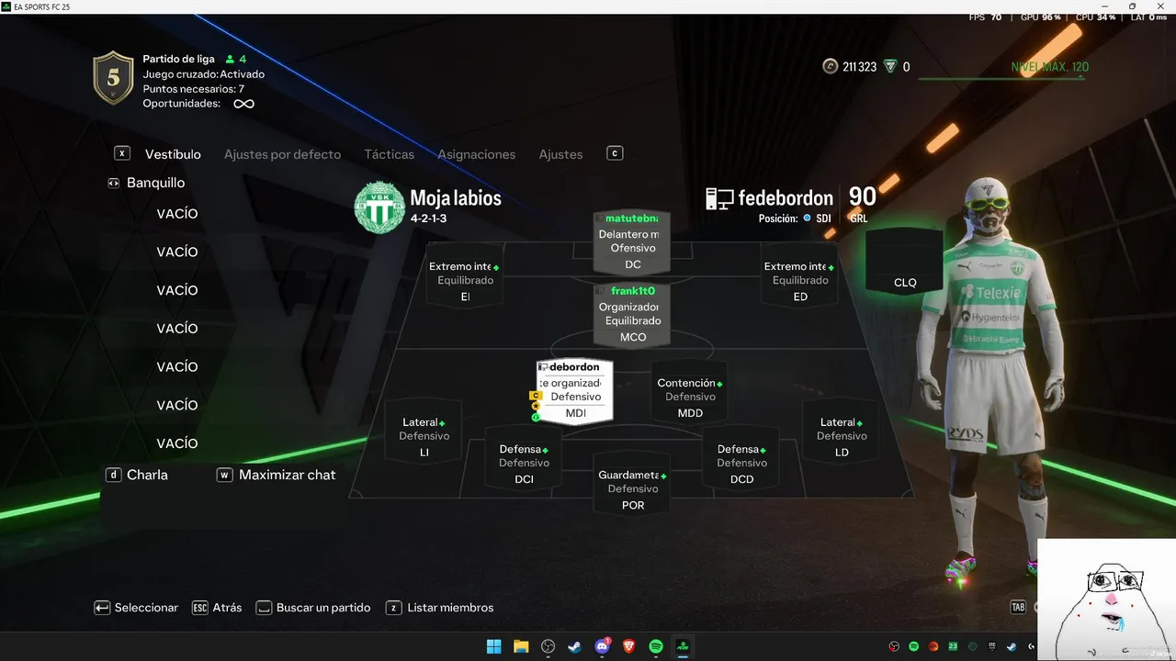Screen dimensions: 1176x661
Task: Click the fedebordon player name
Action: 786,198
